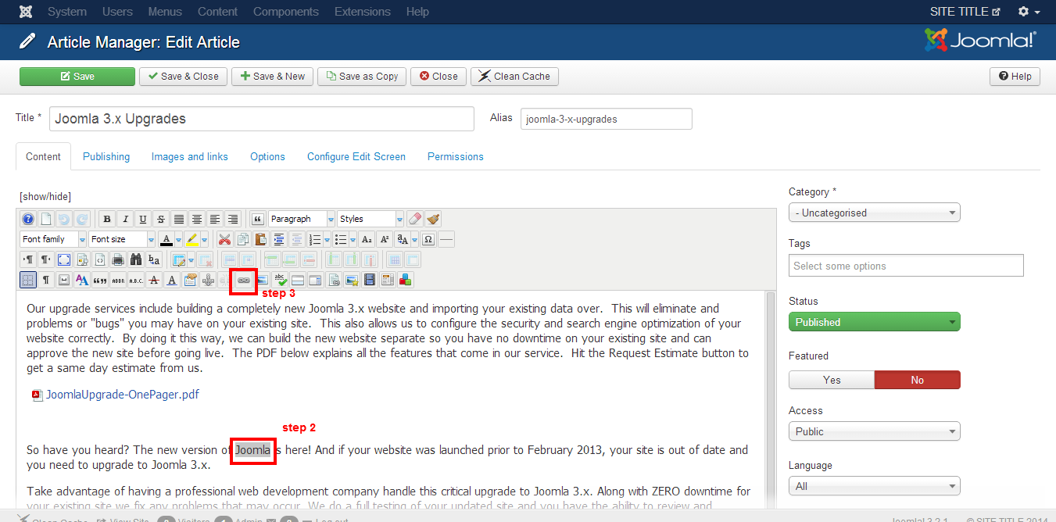
Task: Apply justify full alignment
Action: (179, 220)
